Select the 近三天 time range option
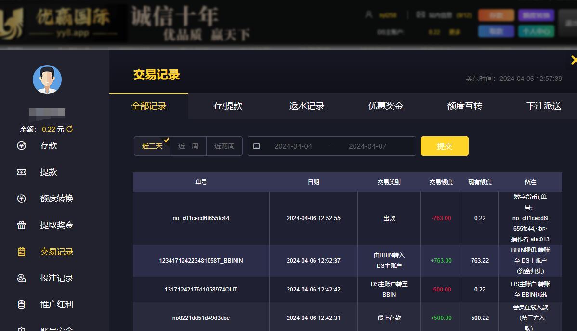The height and width of the screenshot is (331, 577). tap(152, 146)
